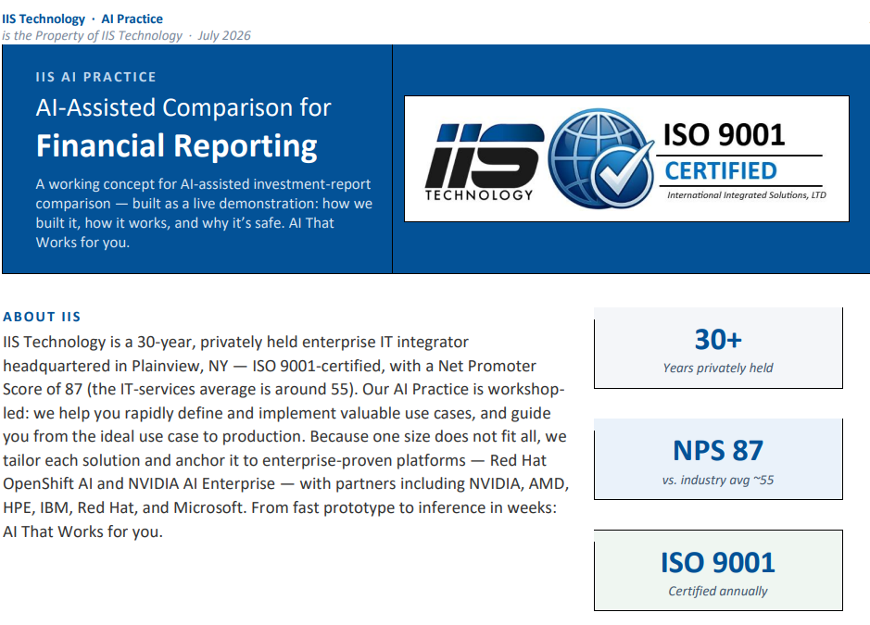Click the 'Certified annually' caption
The image size is (870, 625).
tap(718, 591)
